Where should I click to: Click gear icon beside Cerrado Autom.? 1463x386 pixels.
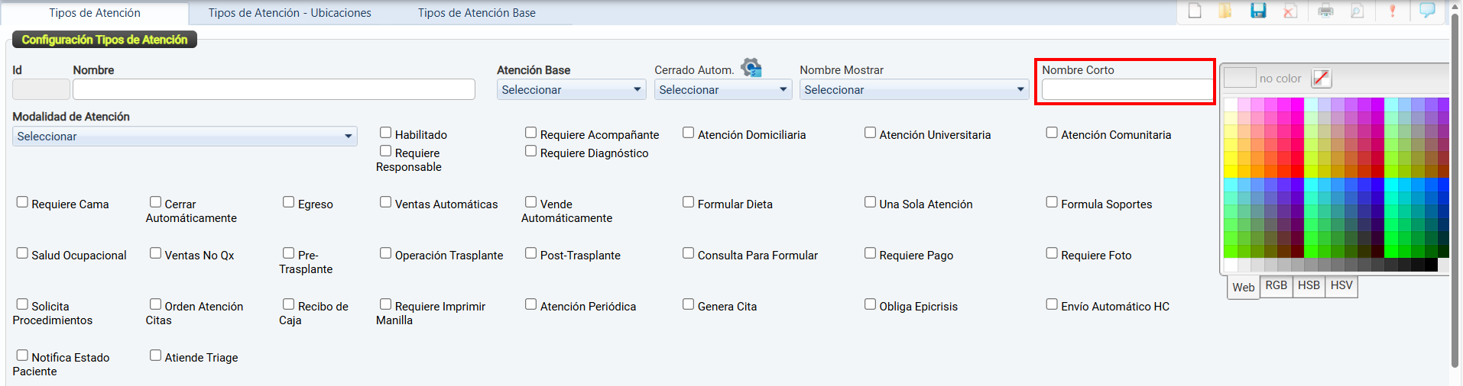tap(751, 68)
